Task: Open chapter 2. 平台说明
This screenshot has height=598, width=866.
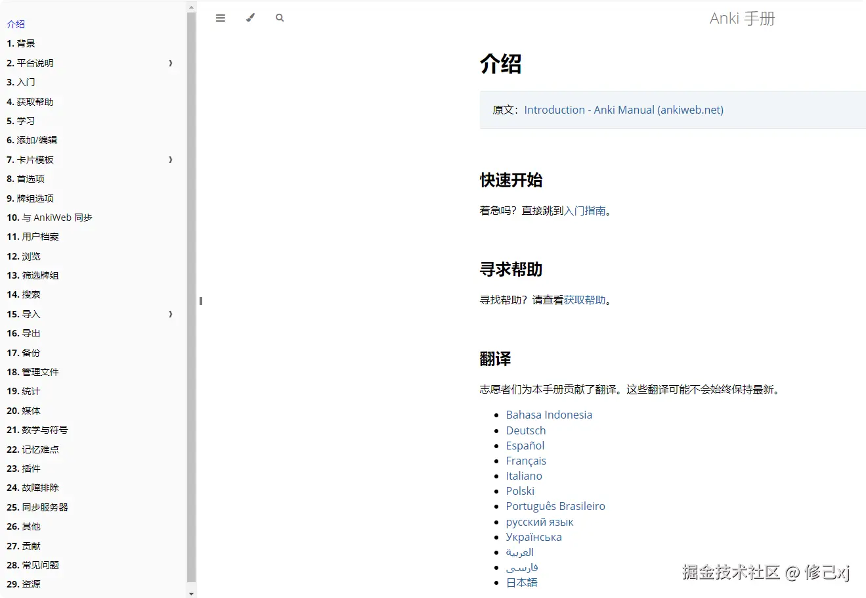Action: click(x=30, y=63)
